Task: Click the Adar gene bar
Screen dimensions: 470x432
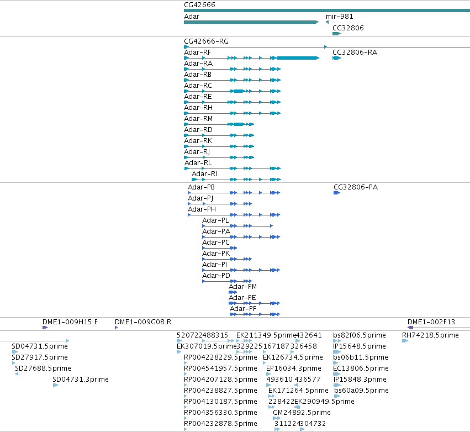Action: tap(251, 22)
